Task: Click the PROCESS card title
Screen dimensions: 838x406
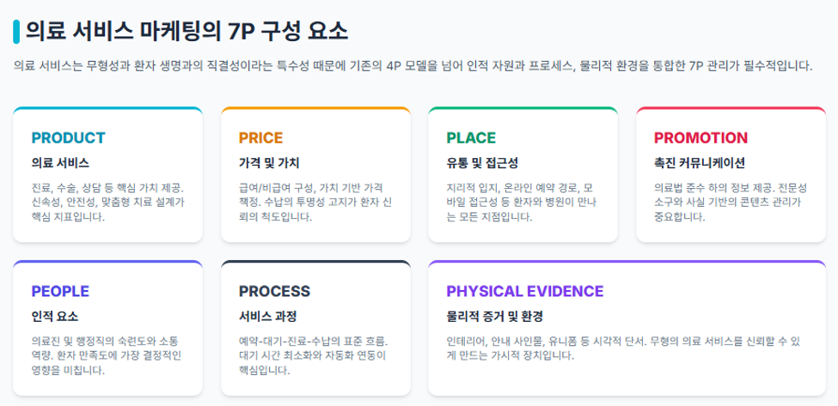Action: coord(274,291)
